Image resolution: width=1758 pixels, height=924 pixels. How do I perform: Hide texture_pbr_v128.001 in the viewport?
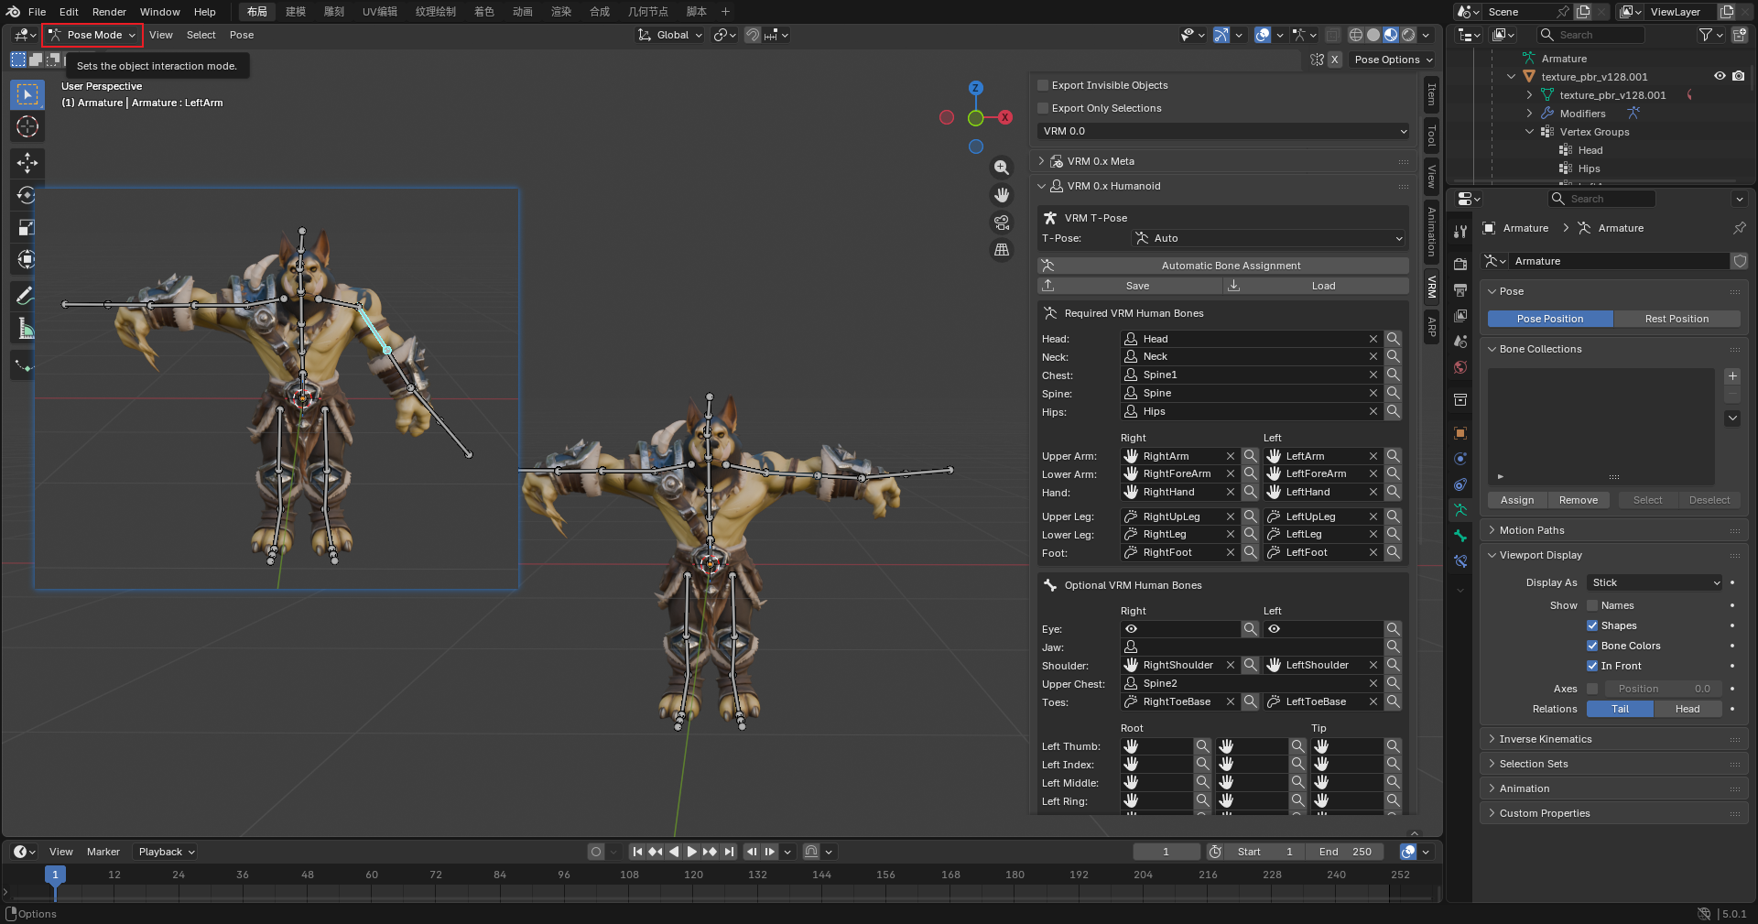pos(1720,76)
